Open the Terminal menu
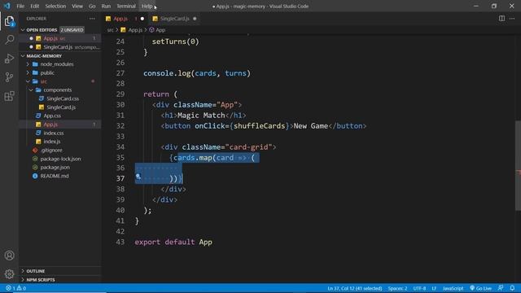Image resolution: width=521 pixels, height=293 pixels. click(126, 6)
